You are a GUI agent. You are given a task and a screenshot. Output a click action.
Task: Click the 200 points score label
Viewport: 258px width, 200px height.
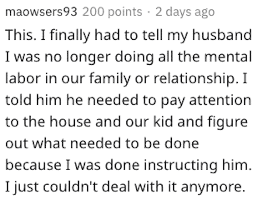point(112,12)
